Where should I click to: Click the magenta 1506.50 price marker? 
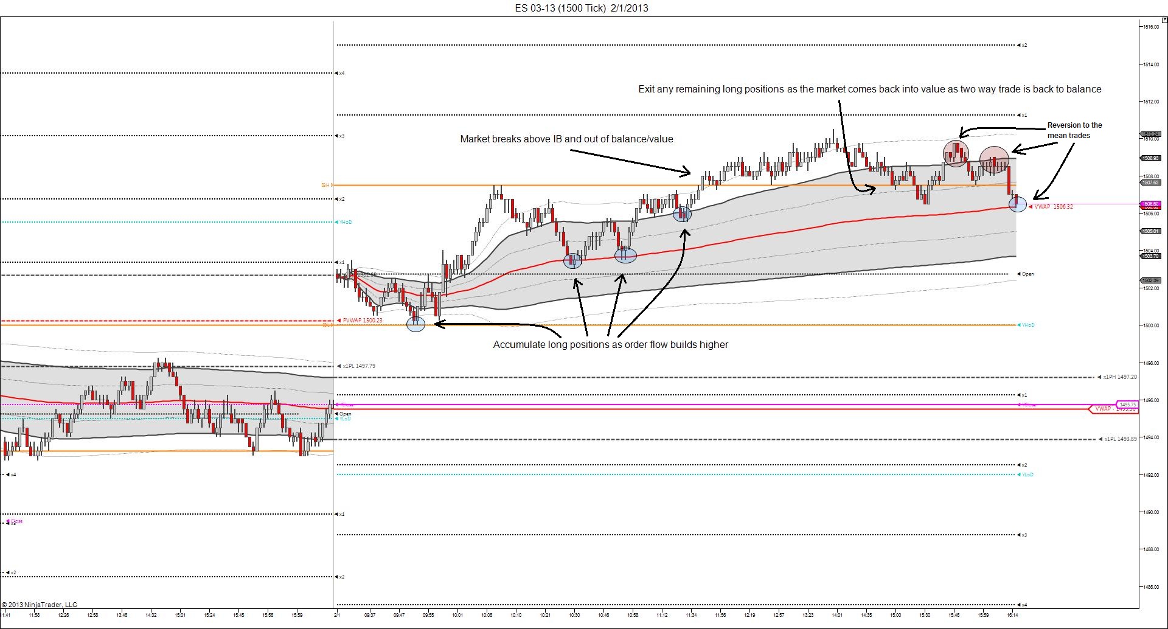pyautogui.click(x=1150, y=204)
